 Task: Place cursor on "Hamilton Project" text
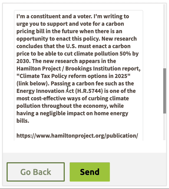click(x=39, y=68)
